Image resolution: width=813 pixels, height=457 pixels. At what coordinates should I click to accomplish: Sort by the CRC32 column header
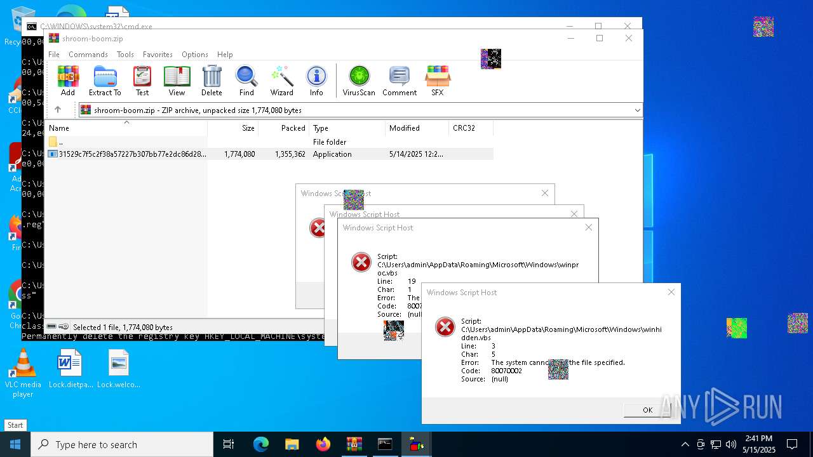pos(471,128)
